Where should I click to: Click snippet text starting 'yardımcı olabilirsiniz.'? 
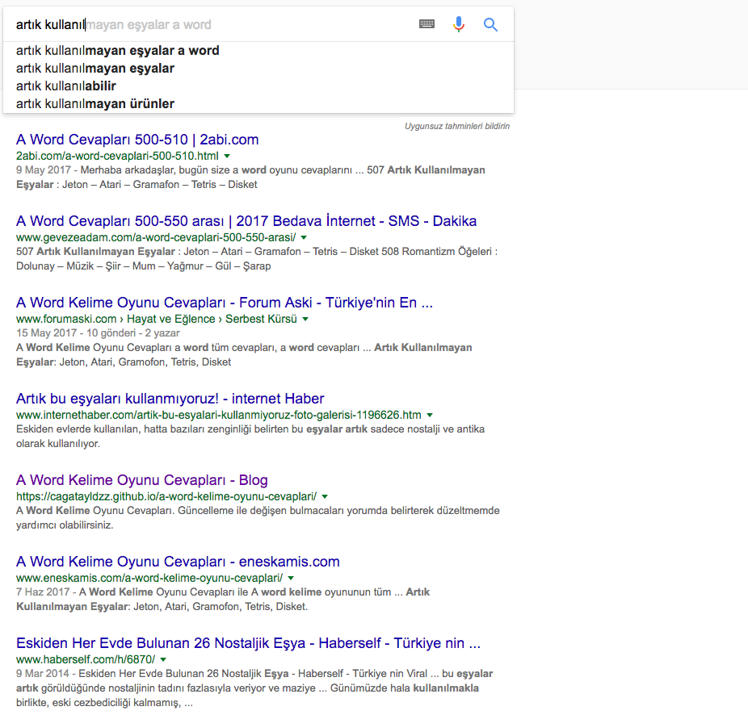tap(65, 525)
